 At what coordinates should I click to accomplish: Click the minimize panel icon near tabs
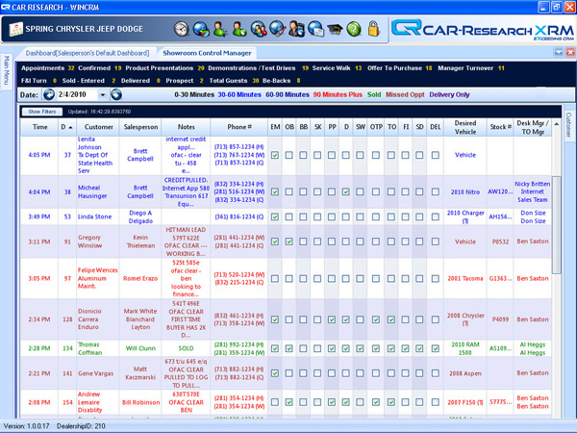coord(559,52)
